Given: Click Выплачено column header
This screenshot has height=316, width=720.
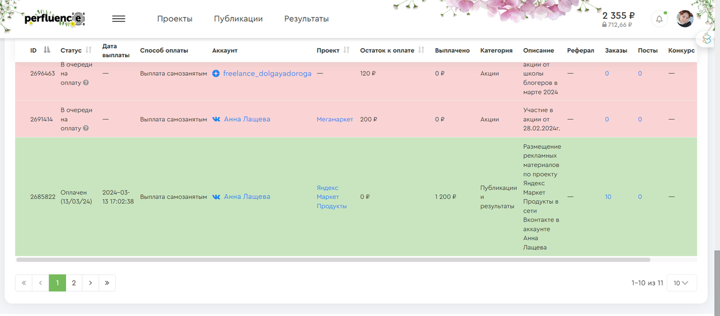Looking at the screenshot, I should pos(452,50).
